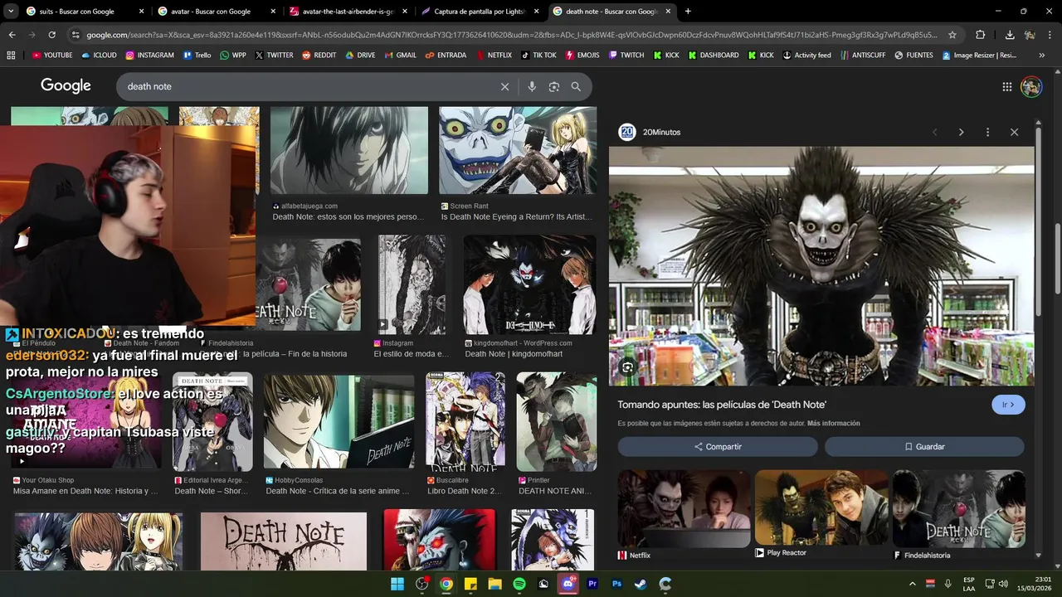Open Netflix related image thumbnail
Image resolution: width=1062 pixels, height=597 pixels.
(684, 508)
